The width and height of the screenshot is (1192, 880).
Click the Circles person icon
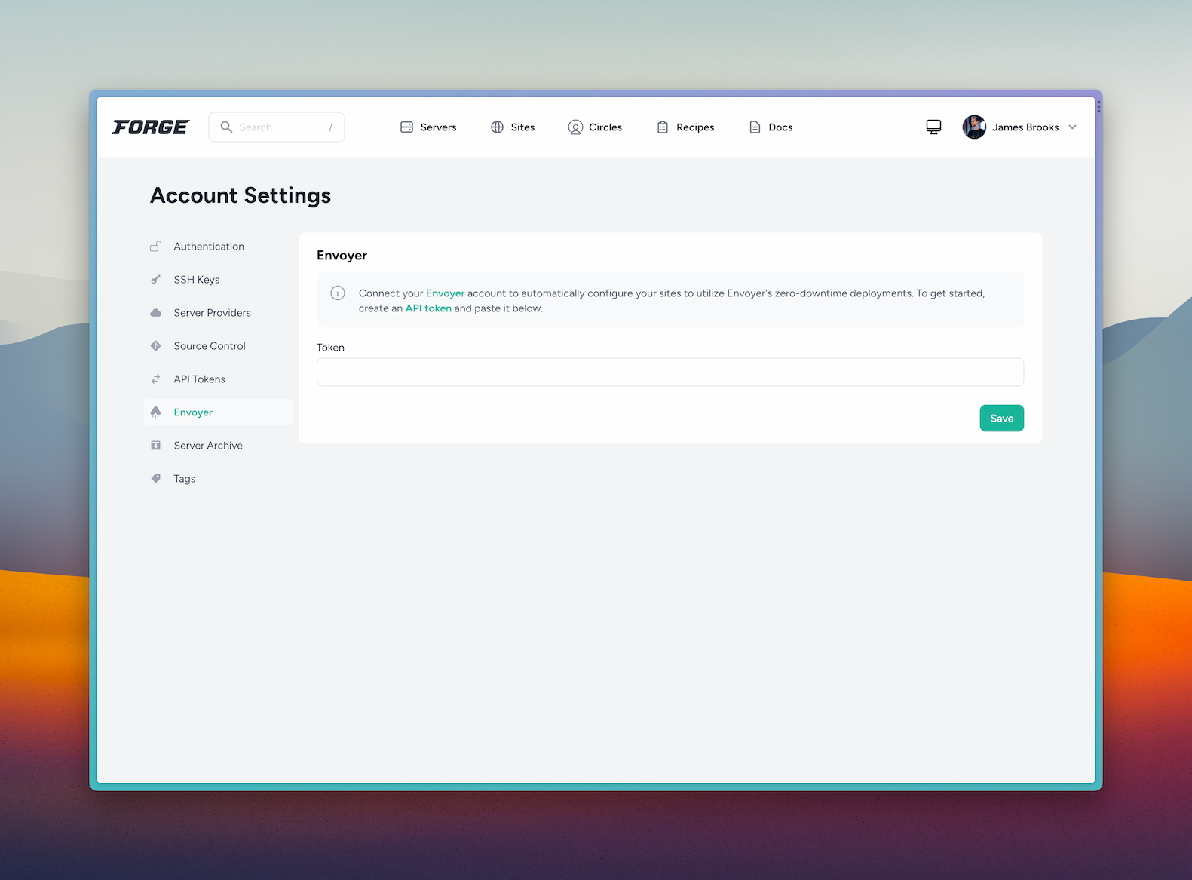[x=575, y=127]
